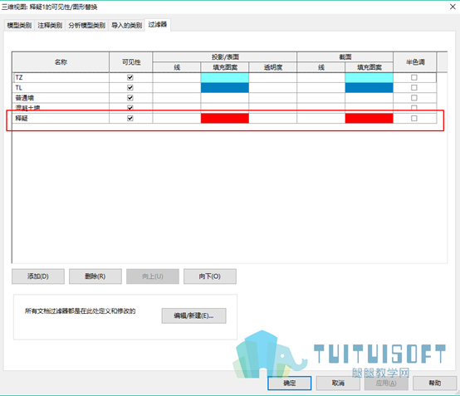Select the 过滤器 tab
The image size is (460, 396).
click(x=158, y=25)
